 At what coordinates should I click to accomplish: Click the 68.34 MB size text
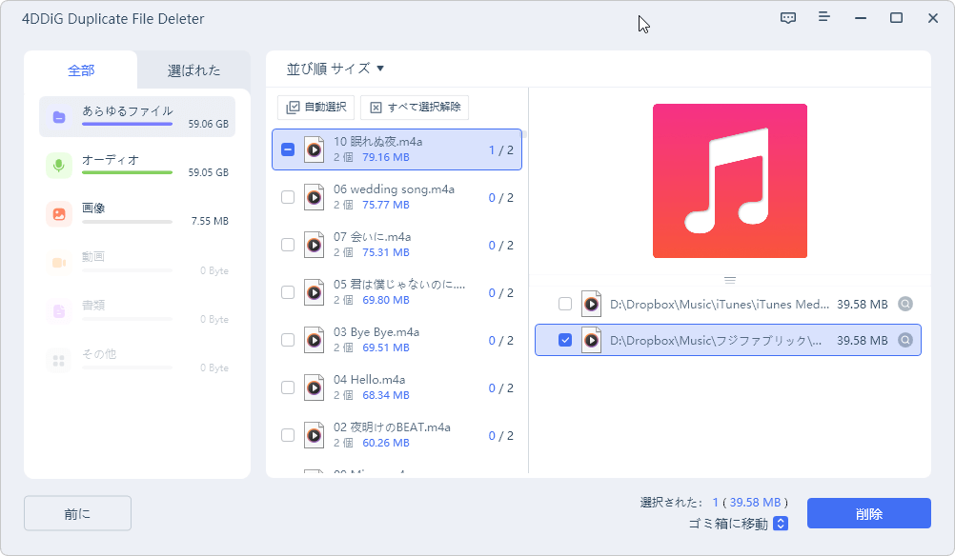click(386, 395)
